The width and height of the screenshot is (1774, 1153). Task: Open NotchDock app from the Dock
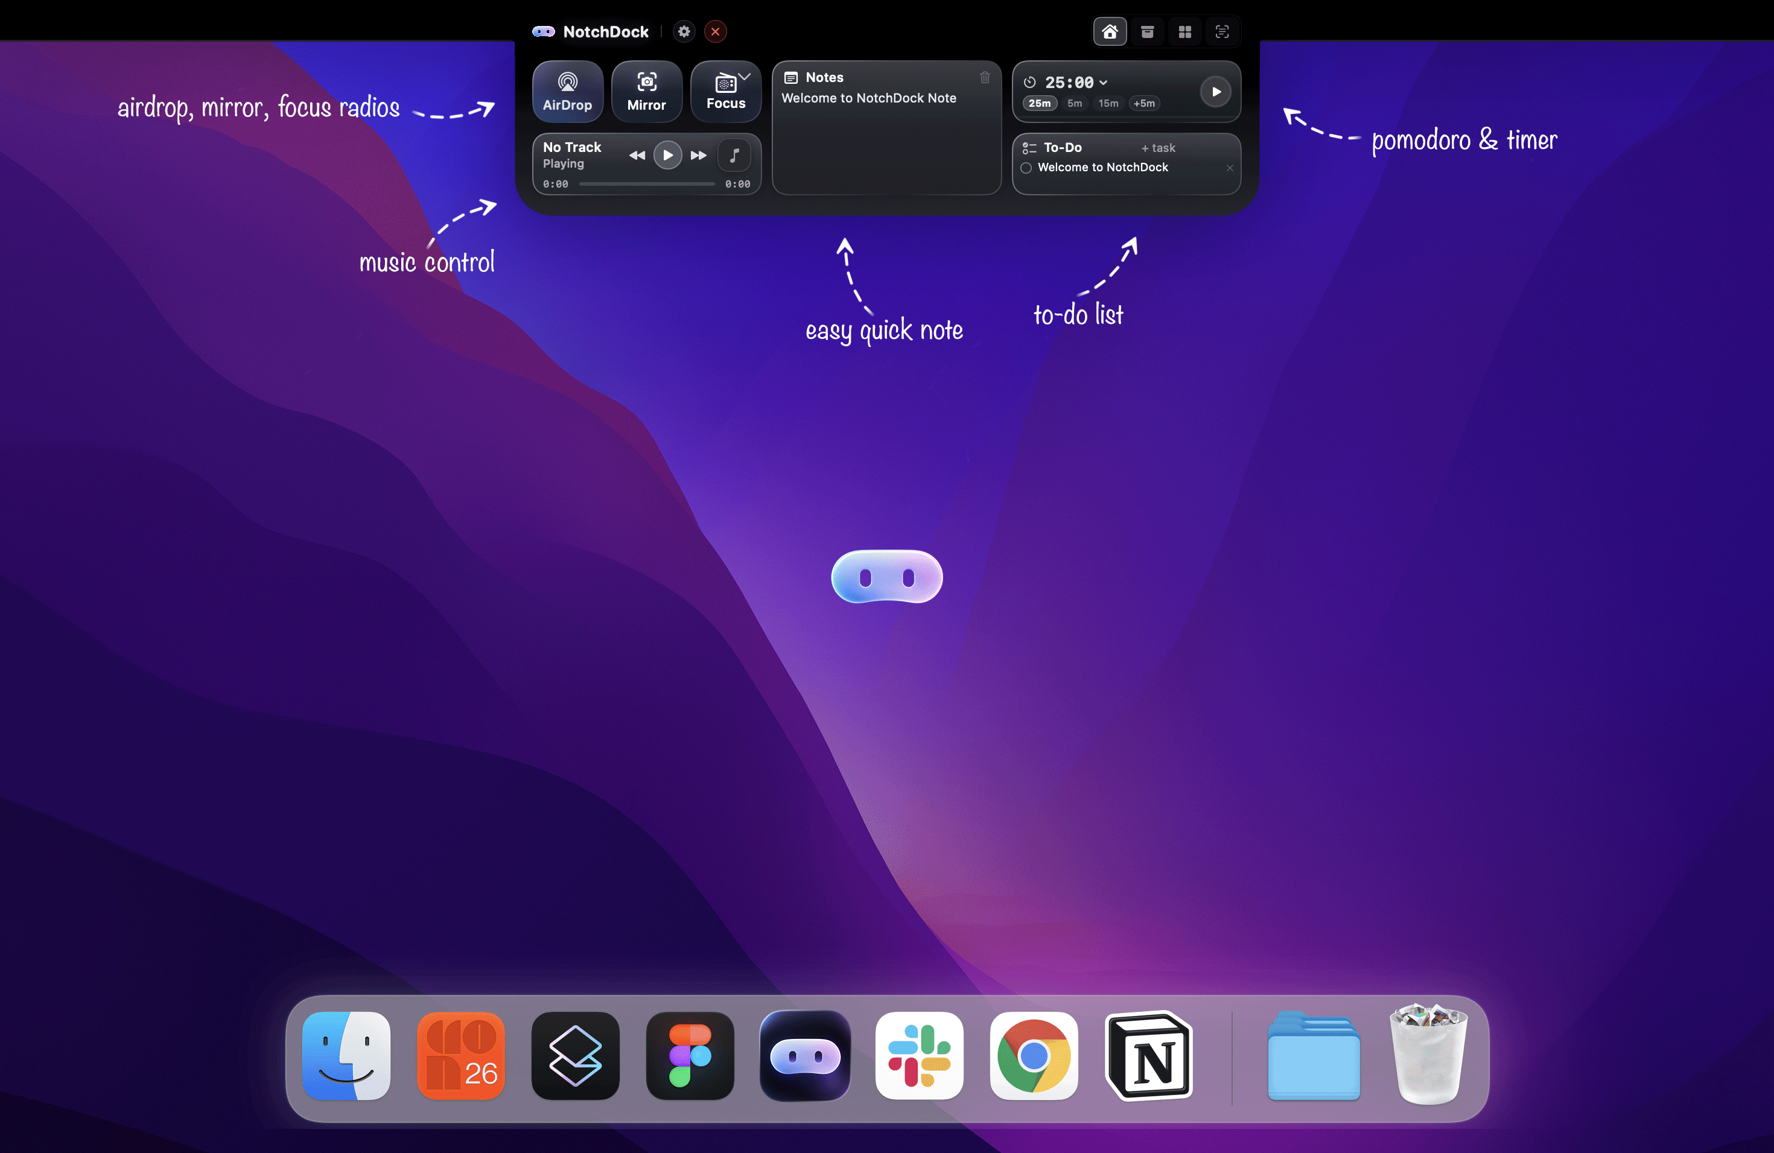pyautogui.click(x=805, y=1055)
